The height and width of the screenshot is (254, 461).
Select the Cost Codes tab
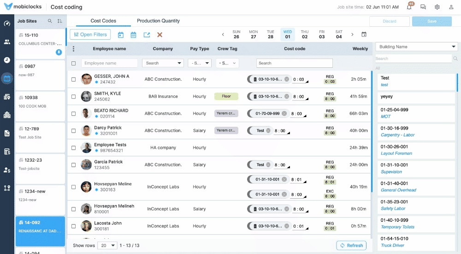pyautogui.click(x=103, y=21)
